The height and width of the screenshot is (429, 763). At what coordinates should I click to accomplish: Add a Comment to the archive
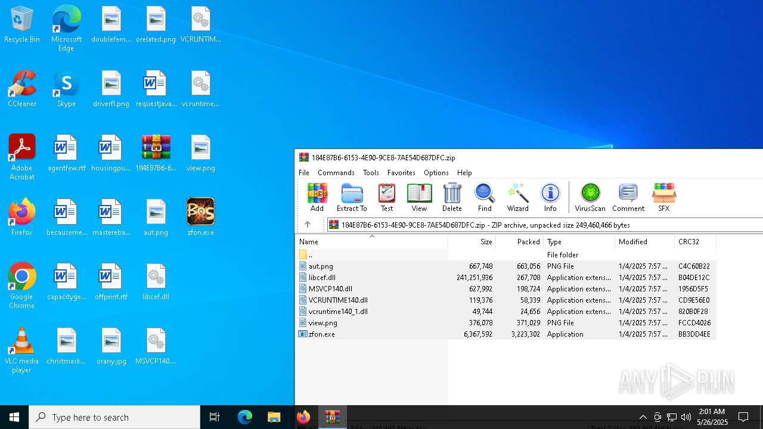pos(628,197)
